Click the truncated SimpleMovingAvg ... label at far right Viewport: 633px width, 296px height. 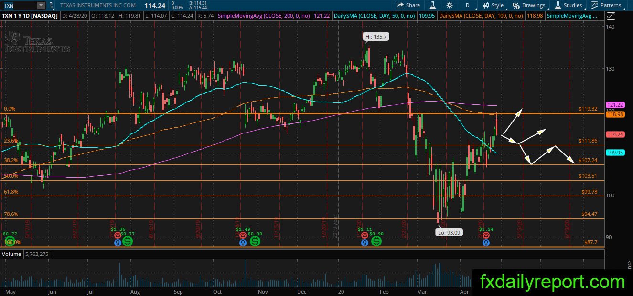pyautogui.click(x=573, y=16)
